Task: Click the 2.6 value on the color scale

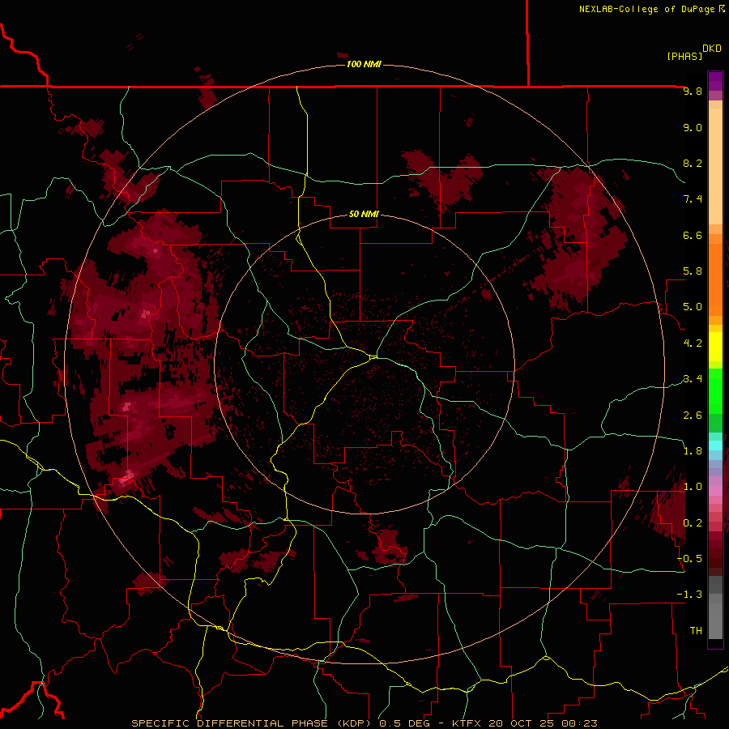Action: tap(693, 416)
